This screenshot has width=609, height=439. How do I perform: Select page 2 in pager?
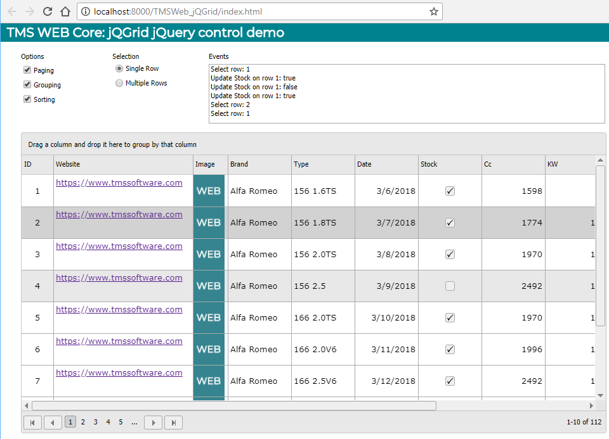coord(82,422)
